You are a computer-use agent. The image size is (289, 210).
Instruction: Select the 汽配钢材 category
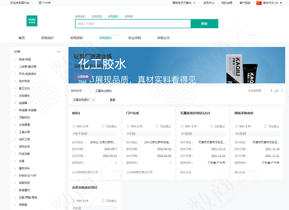click(24, 117)
